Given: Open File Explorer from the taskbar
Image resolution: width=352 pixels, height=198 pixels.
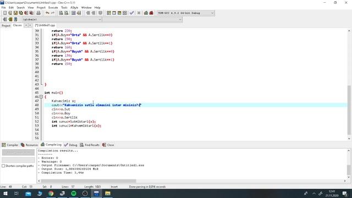Looking at the screenshot, I should click(x=108, y=194).
